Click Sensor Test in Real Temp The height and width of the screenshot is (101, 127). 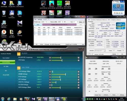pyautogui.click(x=98, y=95)
